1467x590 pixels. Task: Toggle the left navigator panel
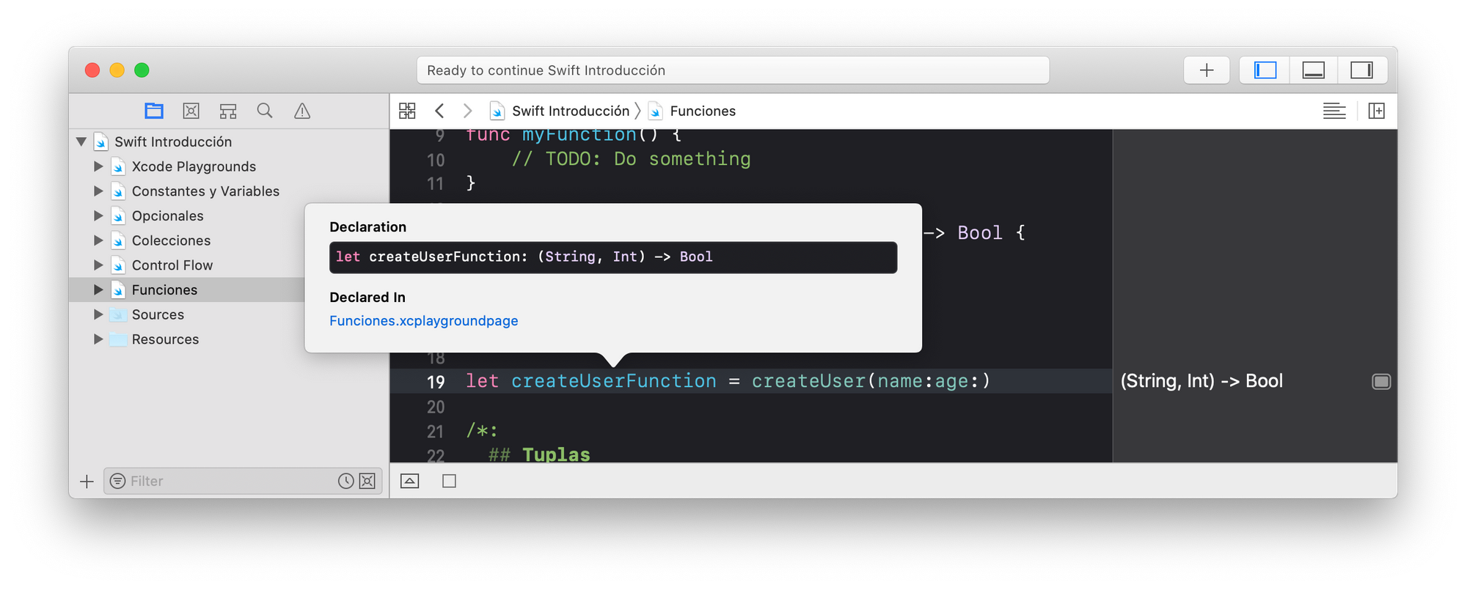click(1265, 70)
